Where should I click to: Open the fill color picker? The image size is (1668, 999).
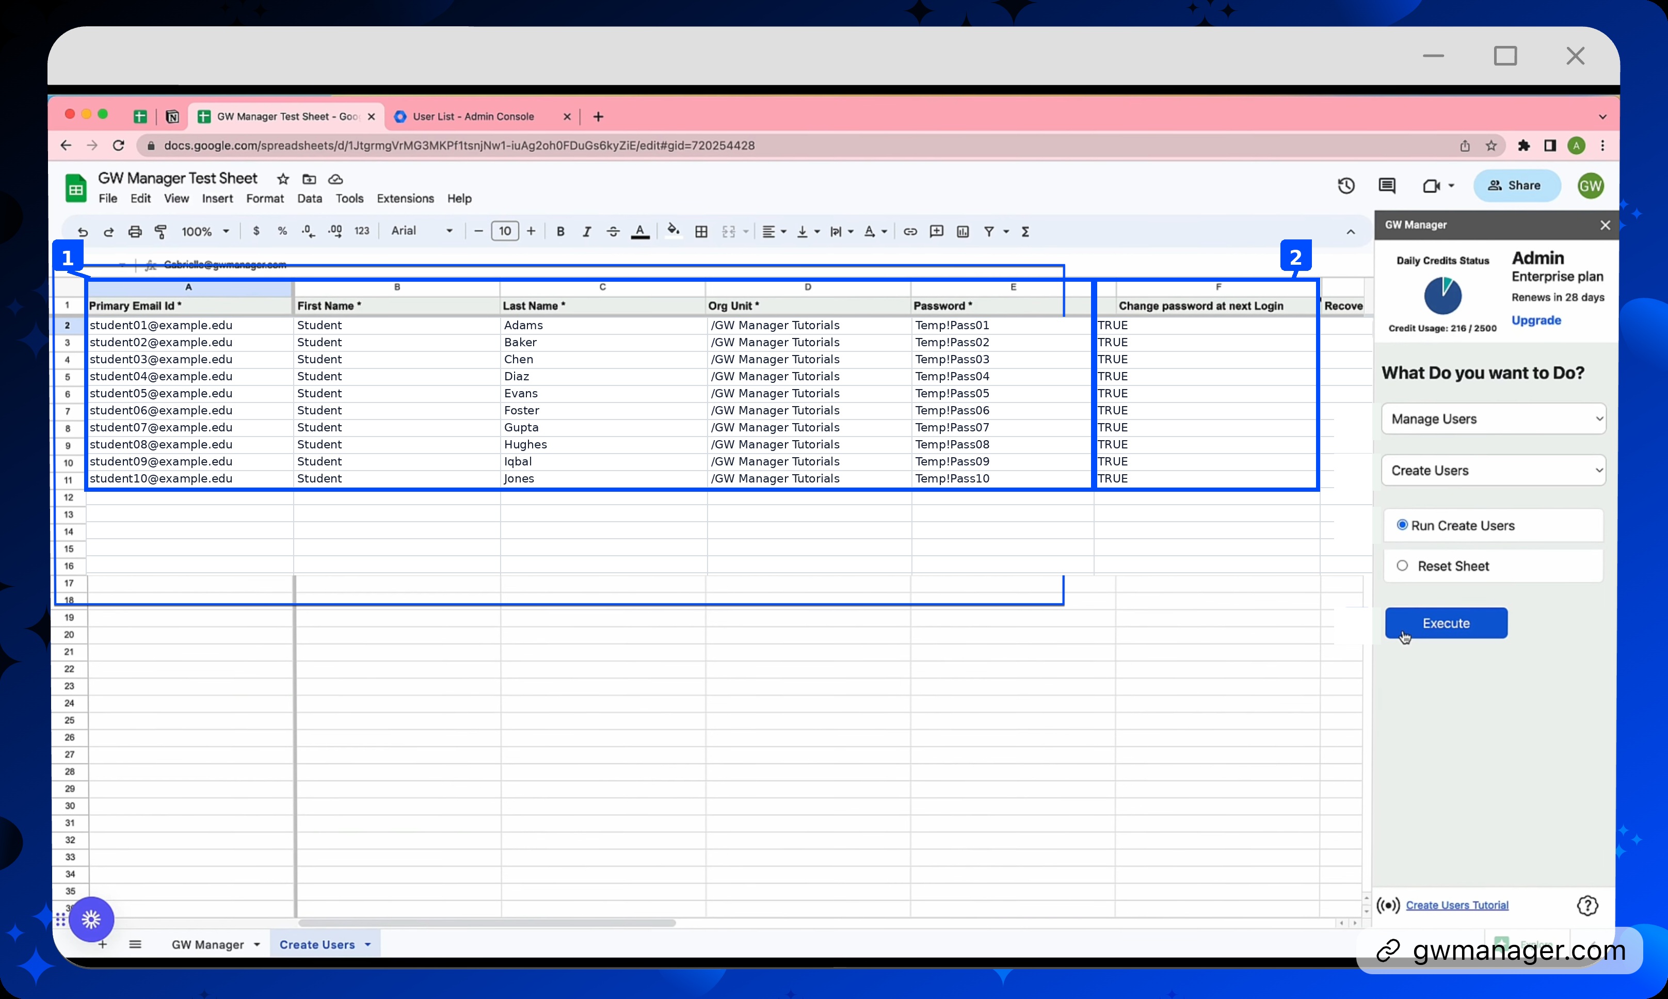tap(672, 232)
